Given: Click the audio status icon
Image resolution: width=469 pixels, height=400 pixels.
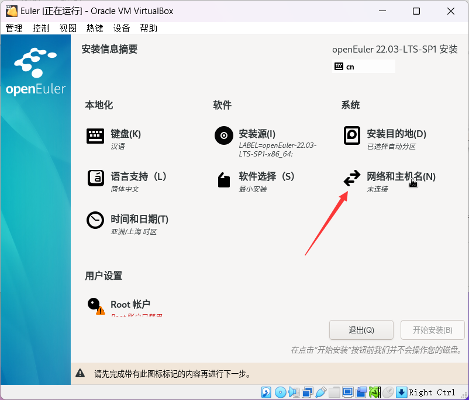Looking at the screenshot, I should click(294, 392).
